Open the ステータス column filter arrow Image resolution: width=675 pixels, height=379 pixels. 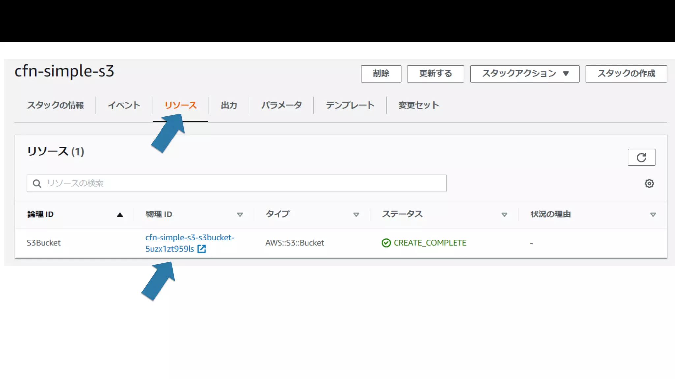tap(504, 215)
